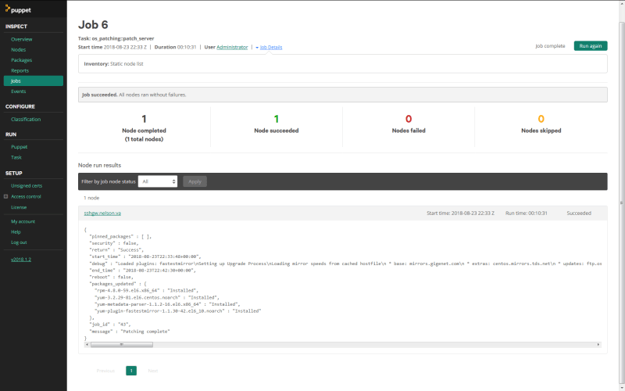Click the Node succeeded count 1
625x391 pixels.
click(x=277, y=119)
